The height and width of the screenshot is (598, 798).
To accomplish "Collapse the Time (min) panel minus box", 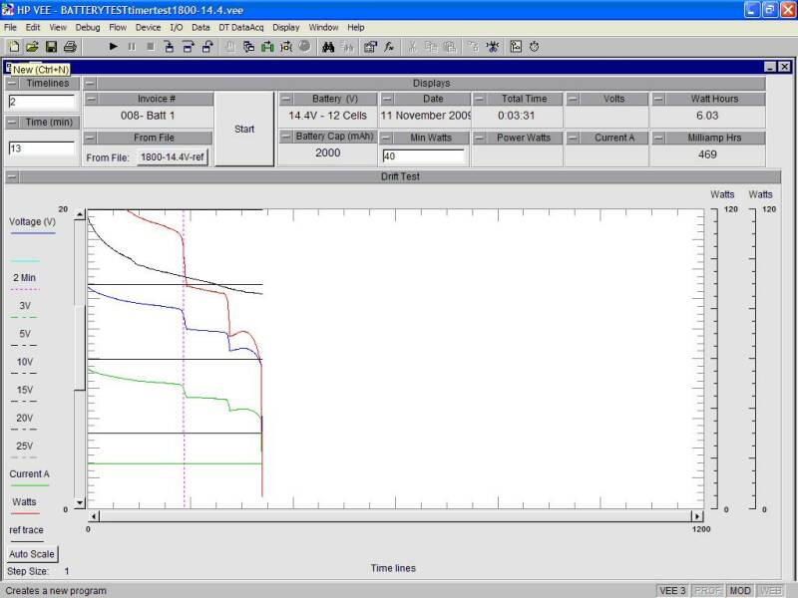I will pos(12,122).
